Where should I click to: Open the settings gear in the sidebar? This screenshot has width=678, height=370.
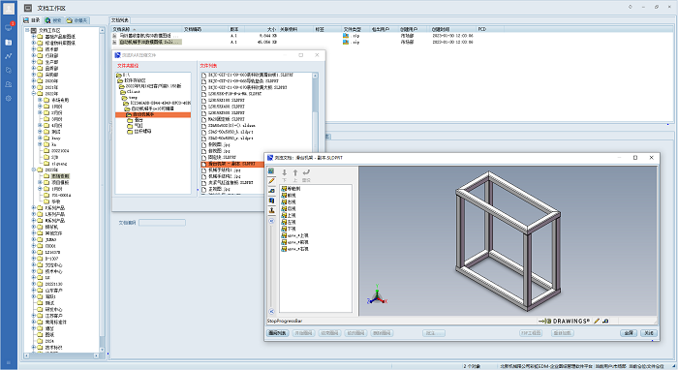[8, 98]
